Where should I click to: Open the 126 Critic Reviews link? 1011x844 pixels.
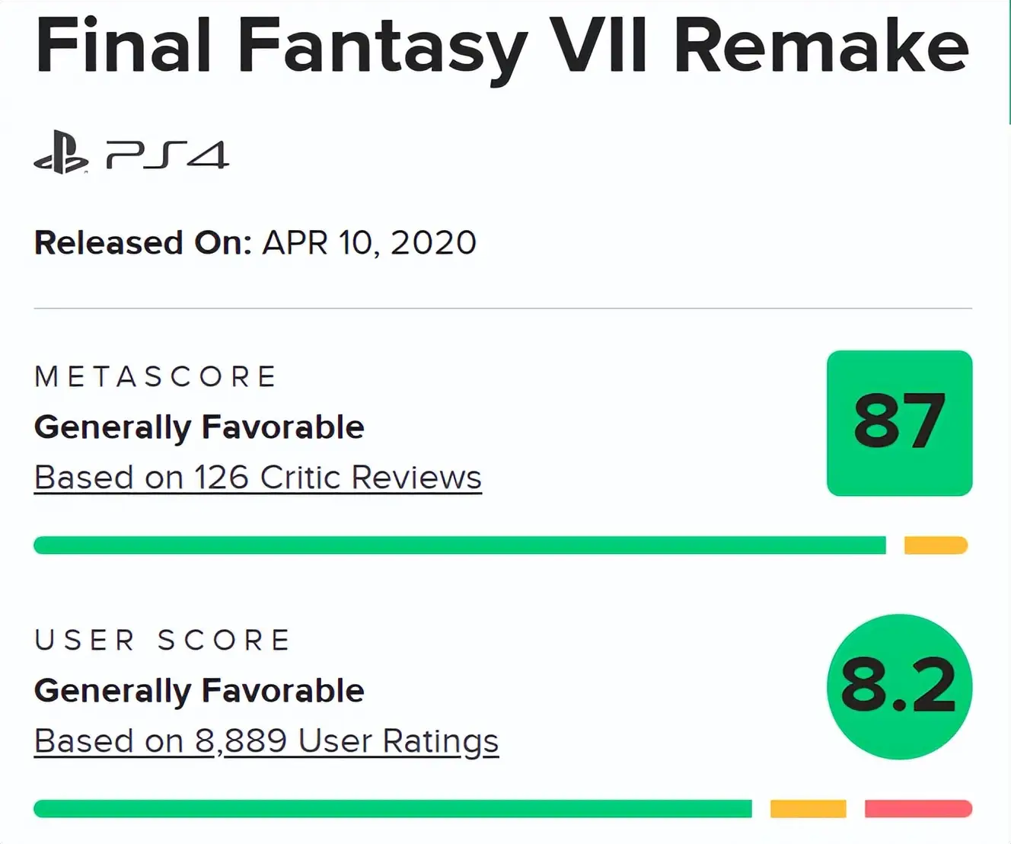[x=258, y=478]
